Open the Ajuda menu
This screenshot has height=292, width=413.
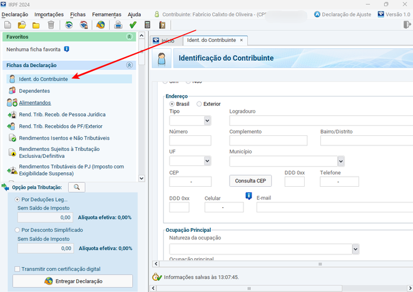coord(135,14)
